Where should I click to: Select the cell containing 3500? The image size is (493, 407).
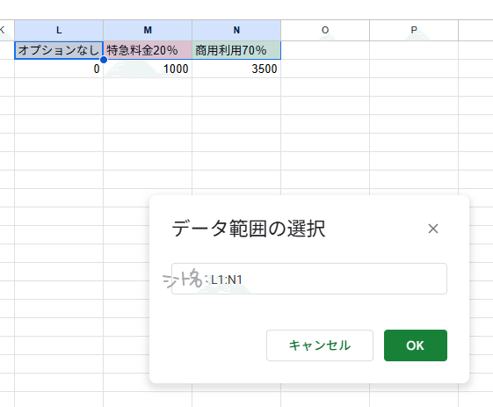236,69
